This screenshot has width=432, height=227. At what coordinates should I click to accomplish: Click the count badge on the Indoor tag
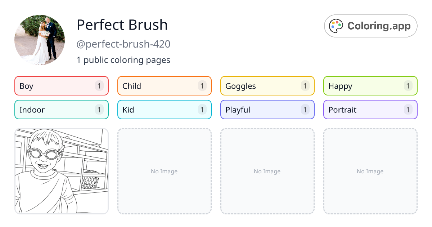99,110
